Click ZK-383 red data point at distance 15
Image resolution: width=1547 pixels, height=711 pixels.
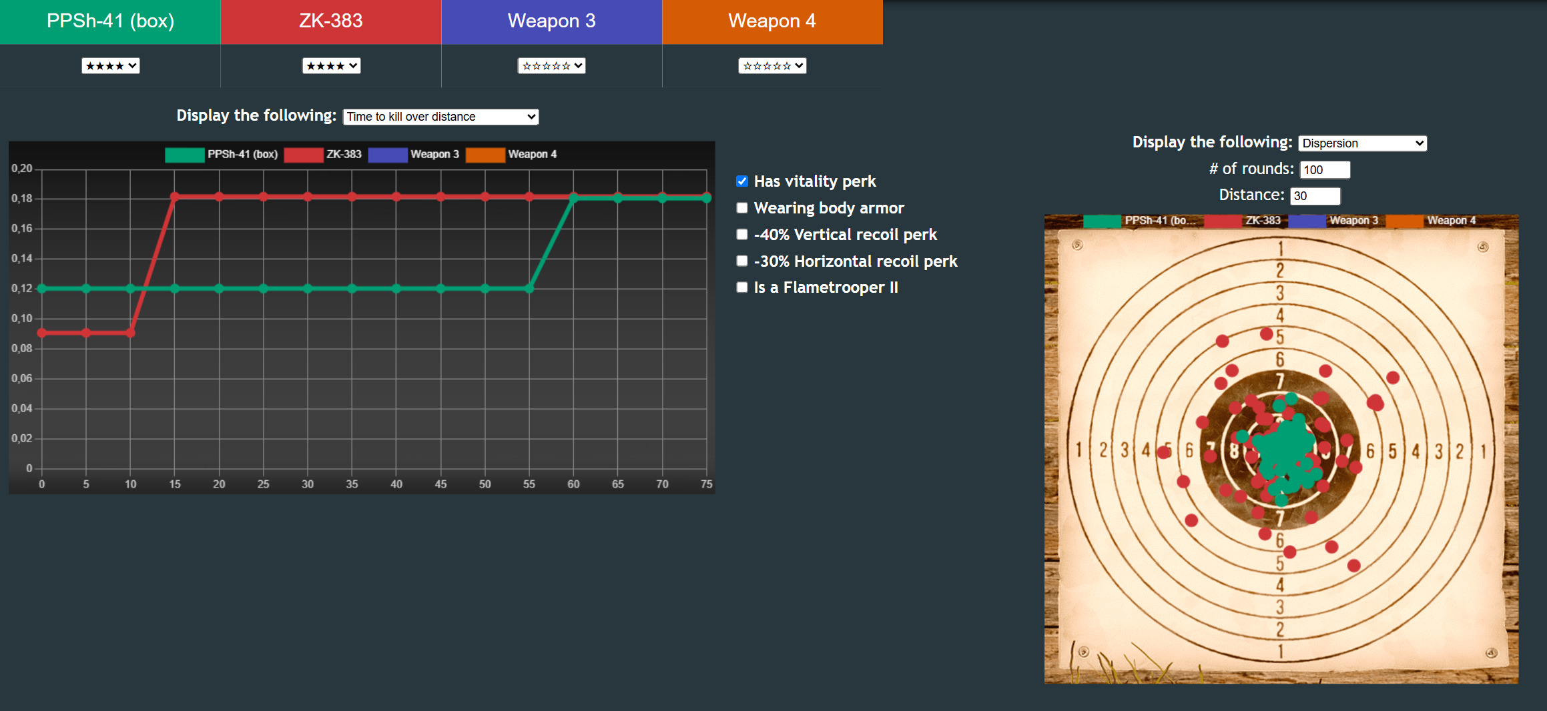[175, 197]
